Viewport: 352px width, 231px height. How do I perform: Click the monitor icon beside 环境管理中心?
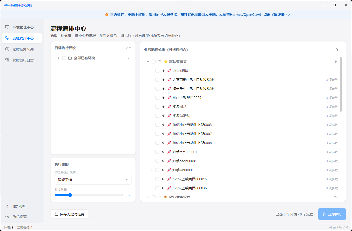[7, 27]
